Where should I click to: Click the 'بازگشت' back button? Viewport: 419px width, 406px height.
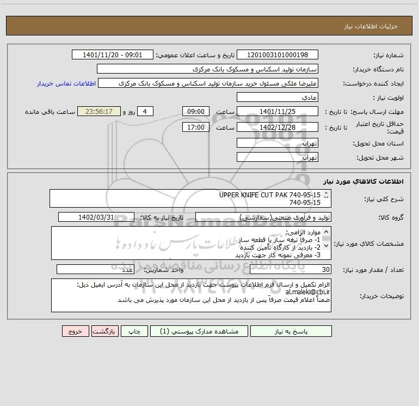104,331
